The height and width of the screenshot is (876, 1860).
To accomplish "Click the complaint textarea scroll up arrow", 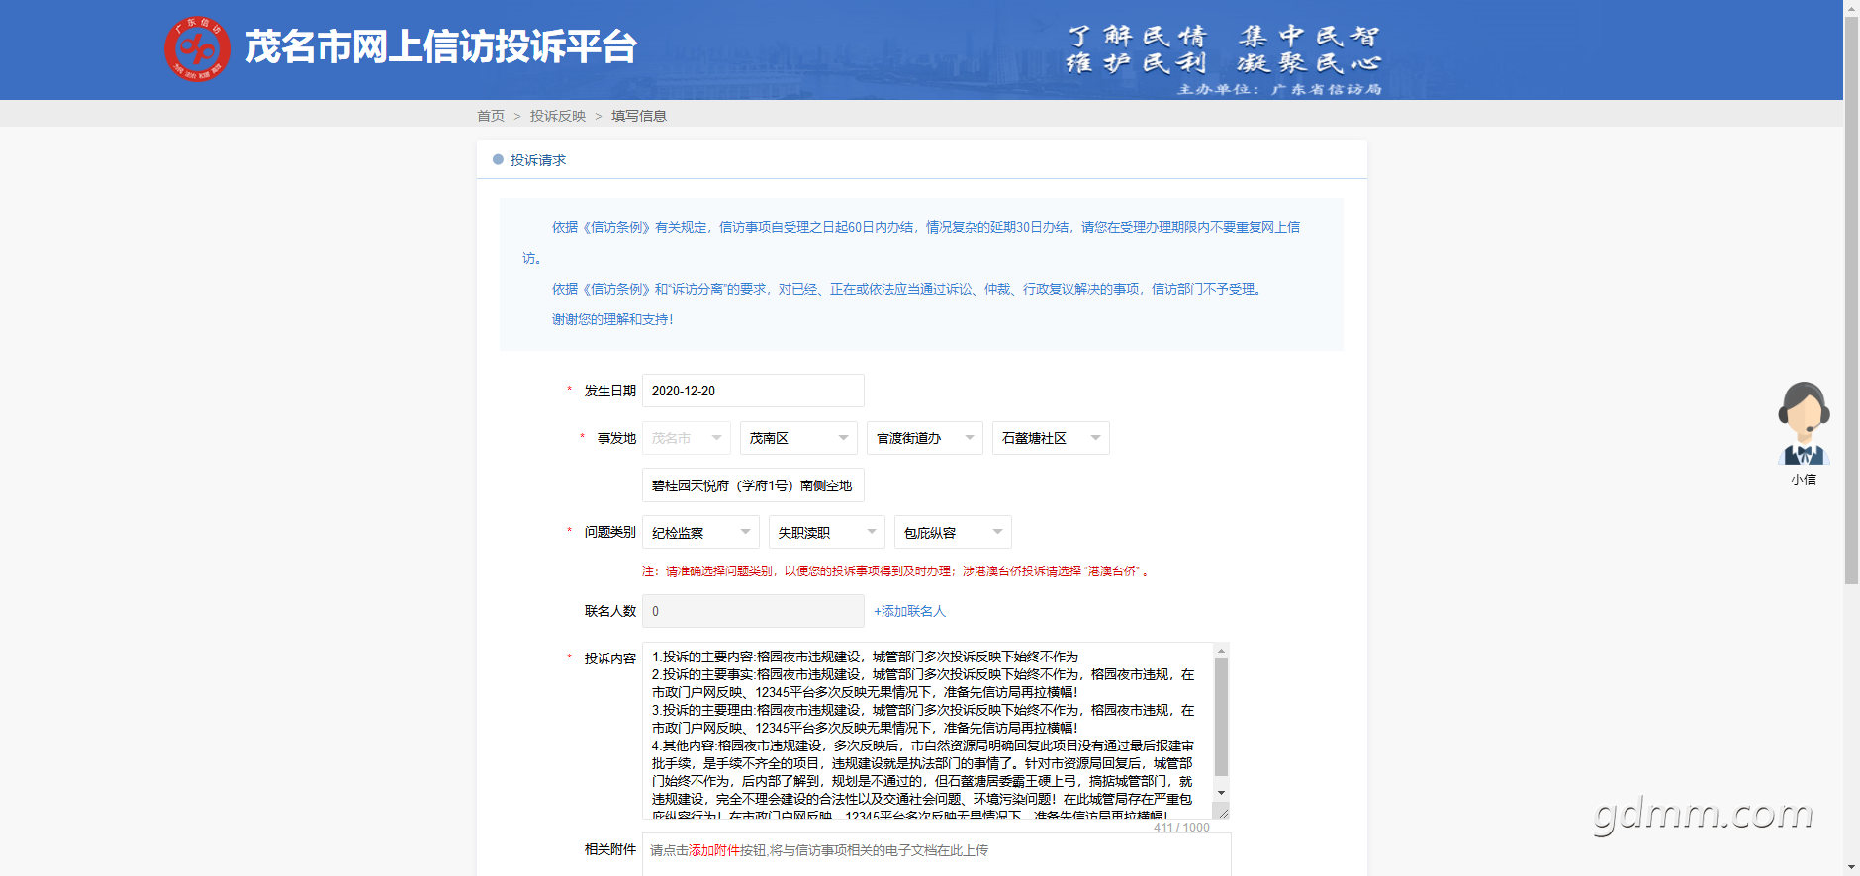I will pyautogui.click(x=1221, y=651).
